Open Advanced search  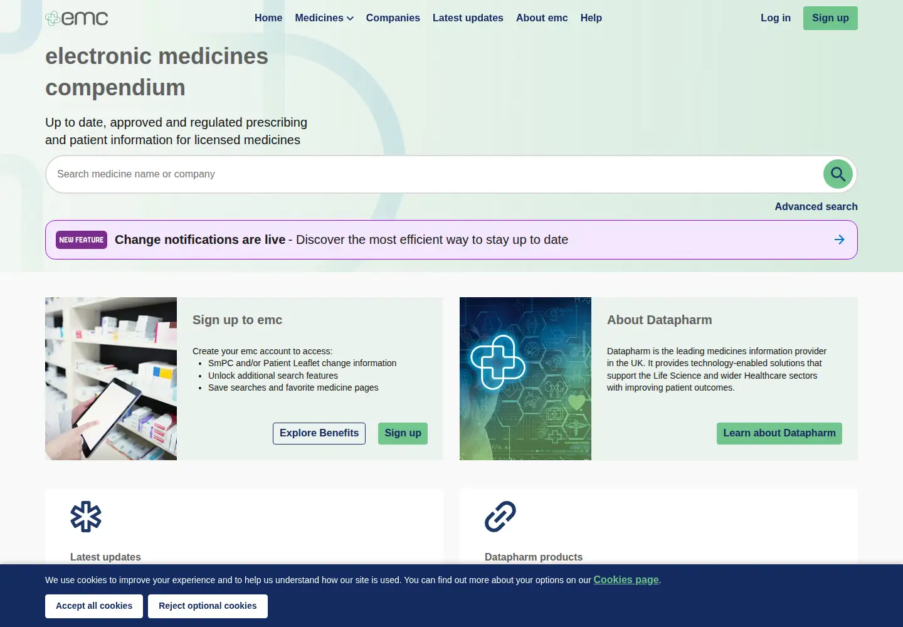click(816, 206)
